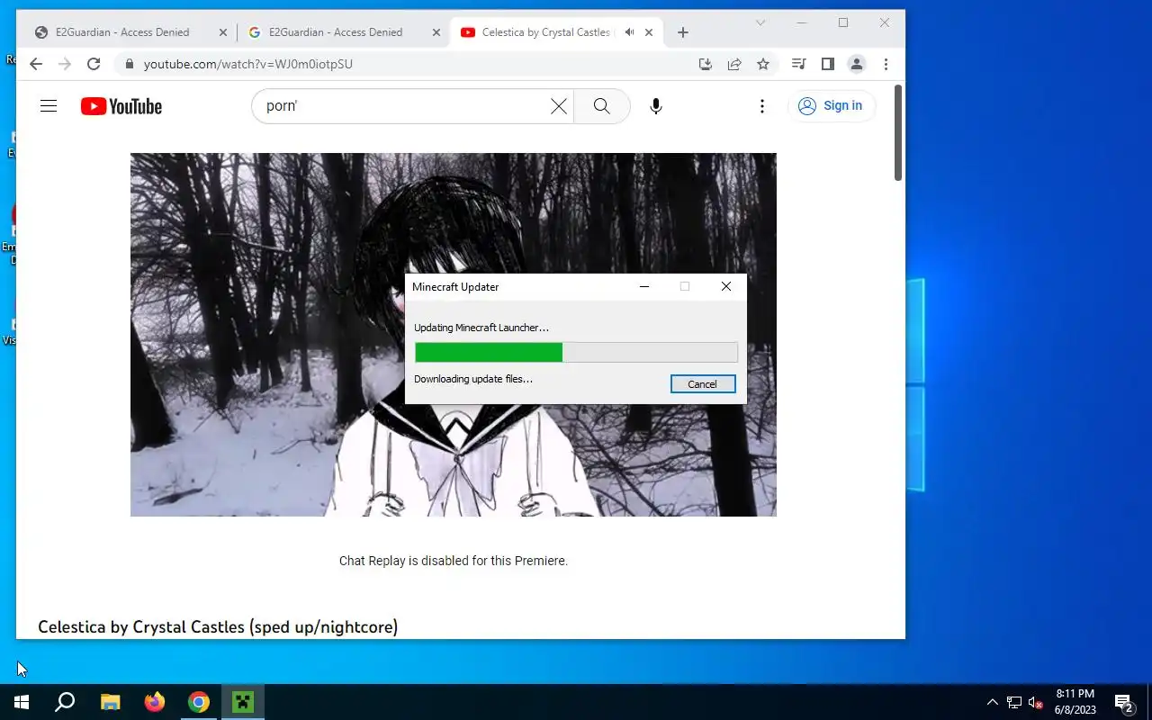The image size is (1152, 720).
Task: Minimize the Minecraft Updater dialog
Action: click(x=644, y=286)
